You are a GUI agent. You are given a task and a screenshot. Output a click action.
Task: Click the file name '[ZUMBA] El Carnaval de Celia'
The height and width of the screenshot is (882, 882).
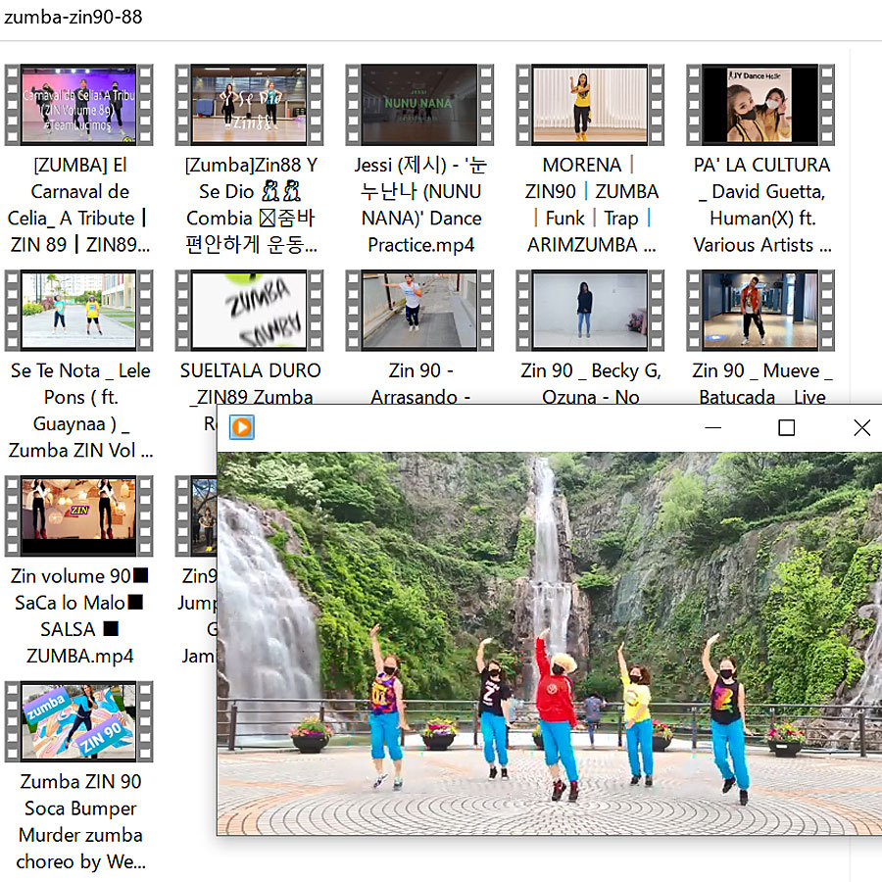click(x=79, y=205)
